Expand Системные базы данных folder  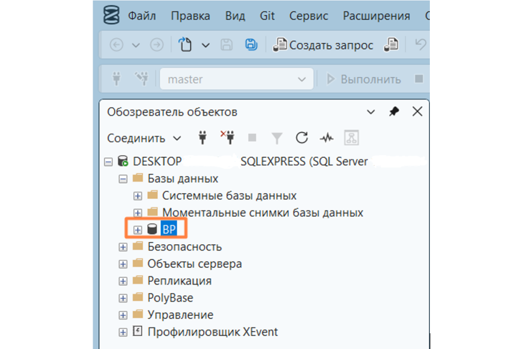[x=138, y=196]
